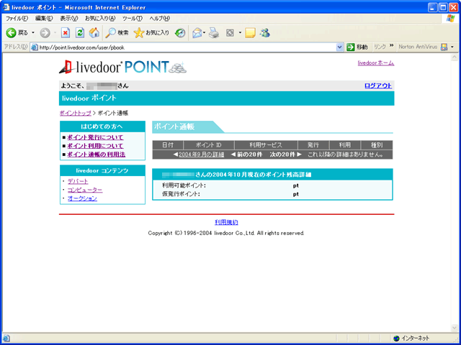
Task: Open the 編集(E) menu
Action: tap(44, 19)
